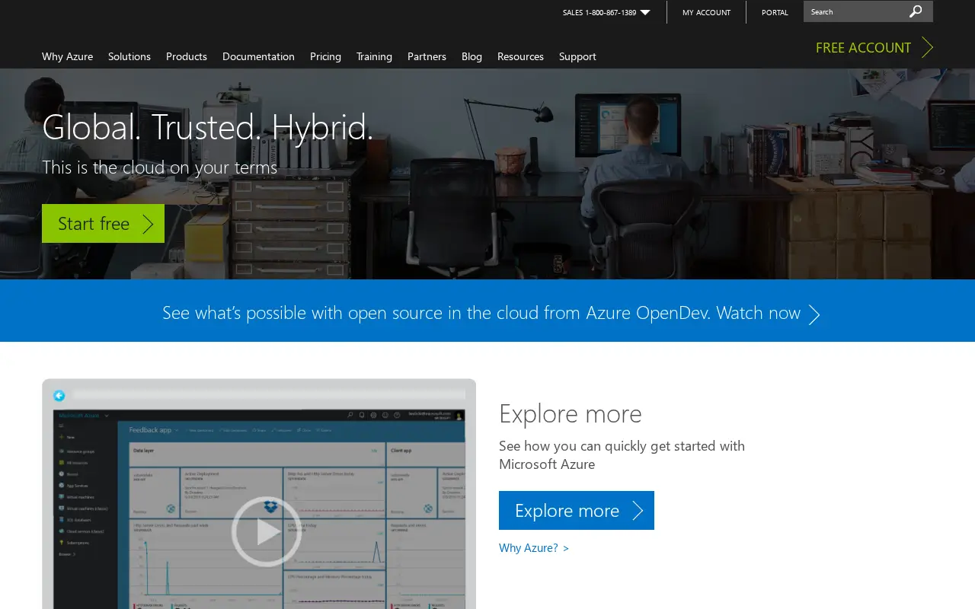Expand the Sales phone number dropdown arrow
The height and width of the screenshot is (609, 975).
(x=645, y=12)
